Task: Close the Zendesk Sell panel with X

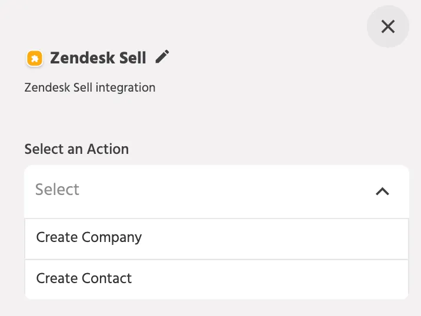Action: tap(388, 26)
